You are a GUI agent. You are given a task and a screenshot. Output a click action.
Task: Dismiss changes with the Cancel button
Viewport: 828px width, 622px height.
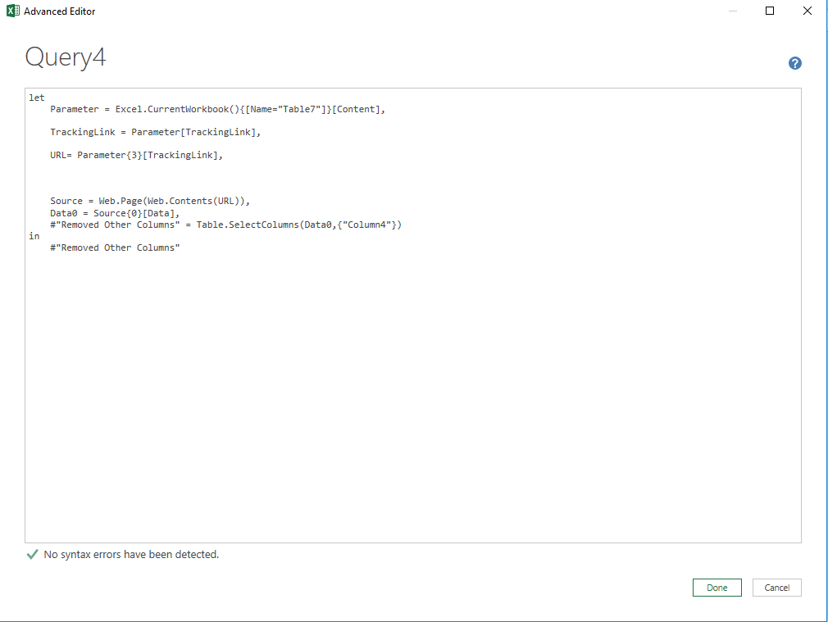[x=776, y=587]
